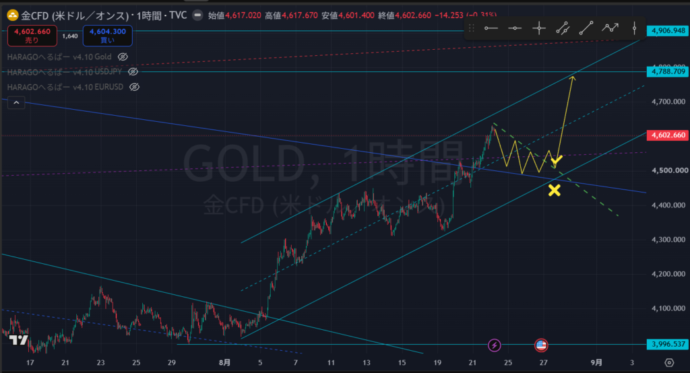Open the purple lightning event marker
This screenshot has width=690, height=373.
[x=494, y=345]
